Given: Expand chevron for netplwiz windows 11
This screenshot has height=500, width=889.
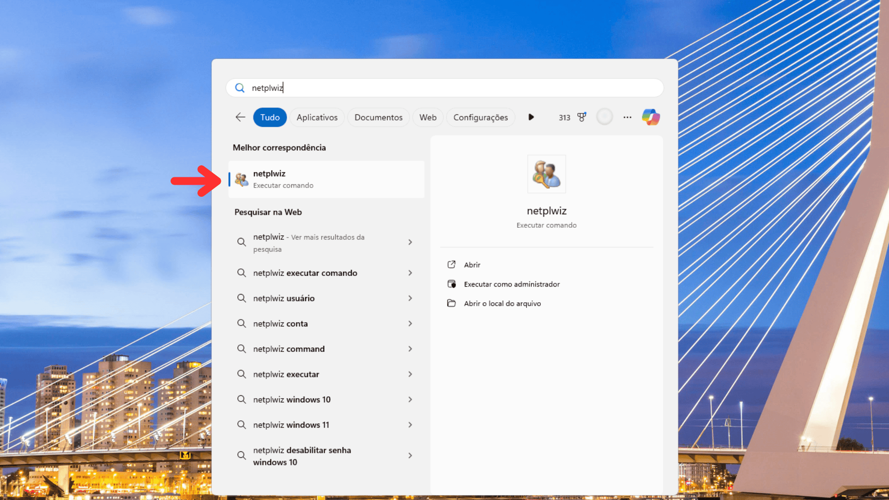Looking at the screenshot, I should tap(410, 425).
